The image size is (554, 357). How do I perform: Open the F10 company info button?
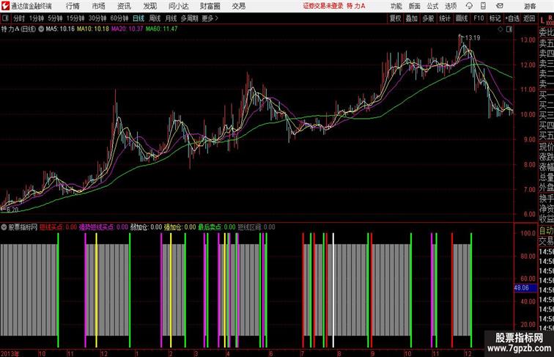[479, 18]
